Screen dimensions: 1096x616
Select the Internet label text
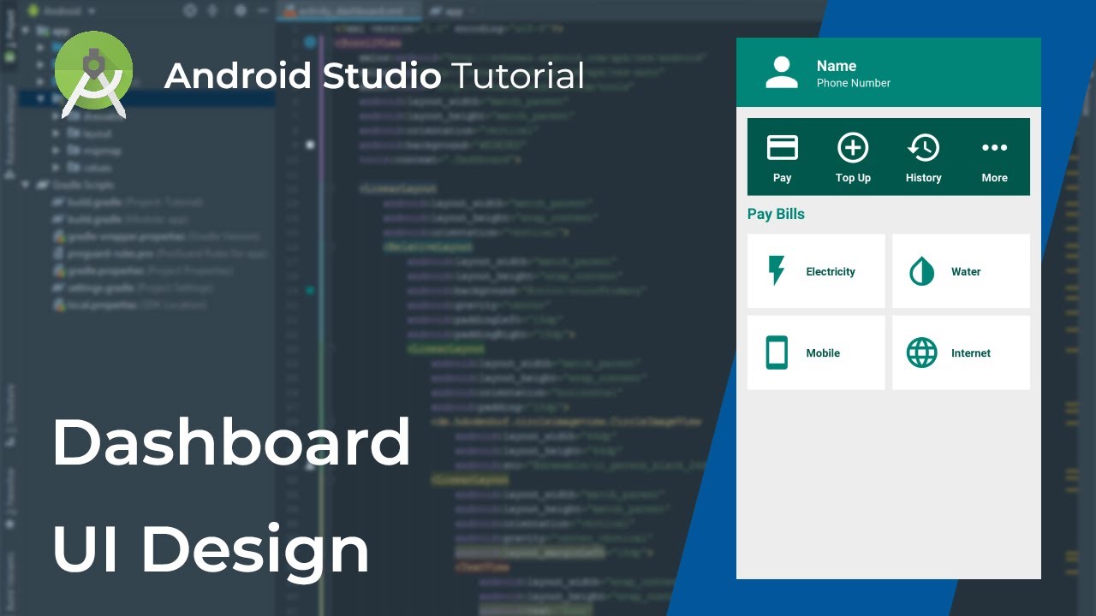pyautogui.click(x=971, y=352)
